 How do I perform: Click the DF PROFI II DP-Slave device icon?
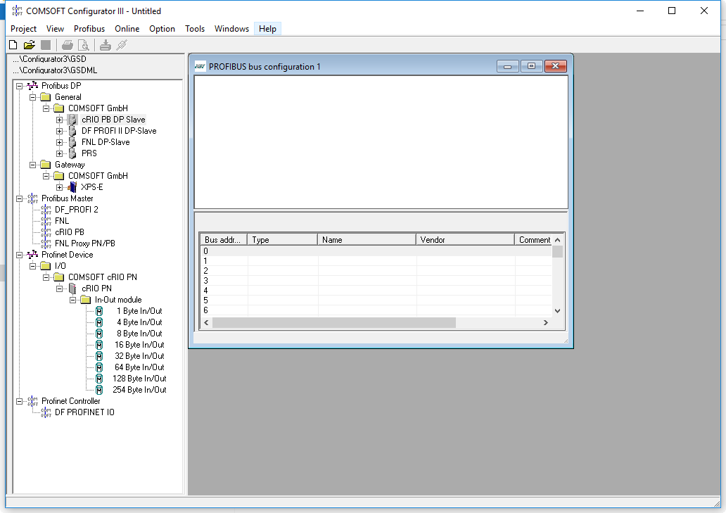72,131
